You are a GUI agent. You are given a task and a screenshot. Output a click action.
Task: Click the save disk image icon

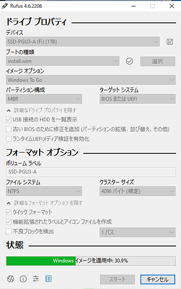click(170, 42)
